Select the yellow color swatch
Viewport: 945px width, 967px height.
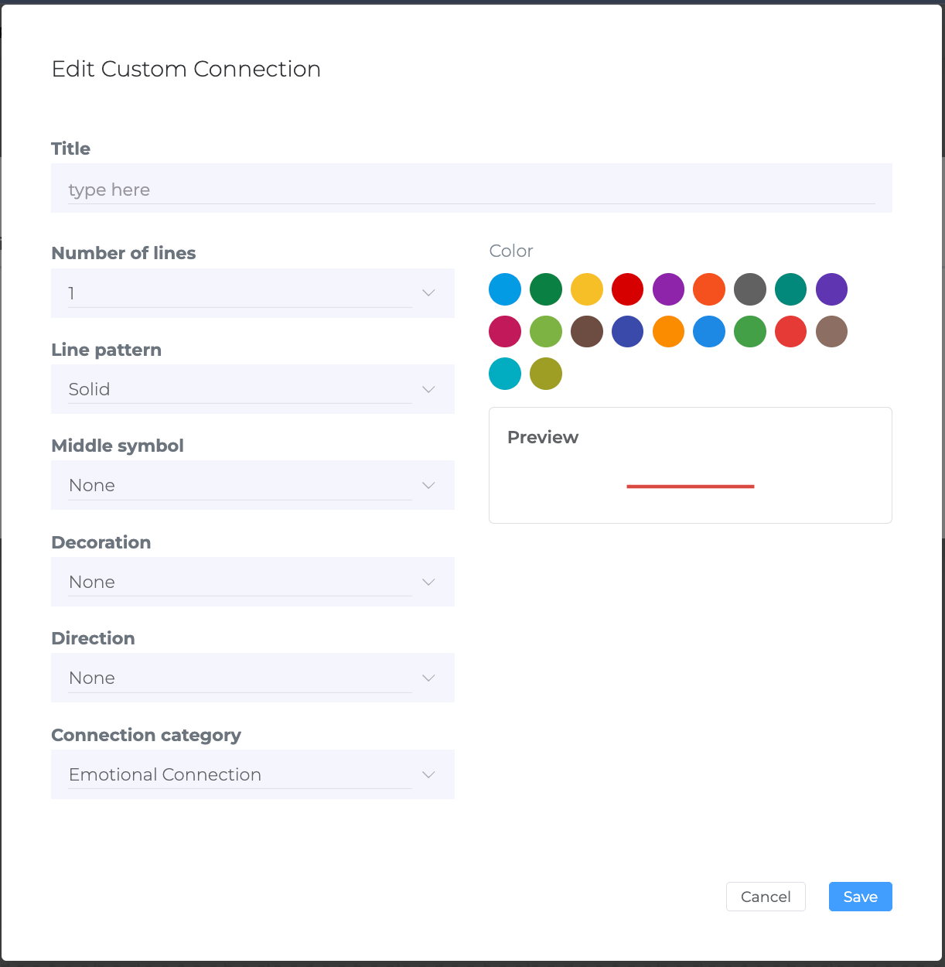point(587,289)
